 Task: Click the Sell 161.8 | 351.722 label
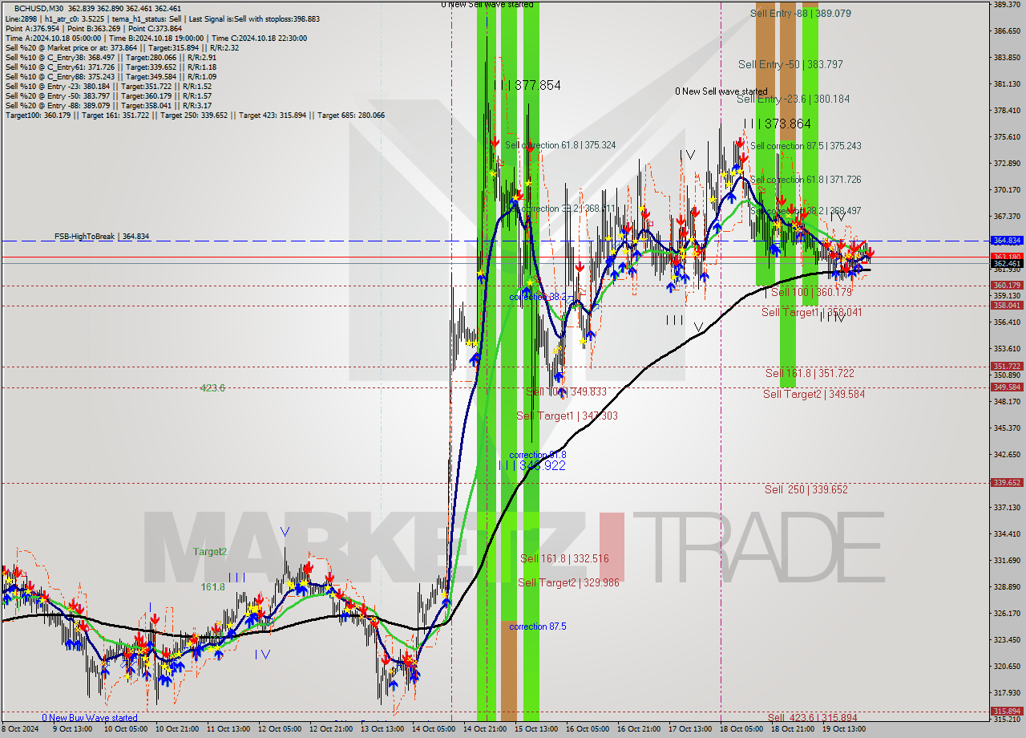point(810,373)
